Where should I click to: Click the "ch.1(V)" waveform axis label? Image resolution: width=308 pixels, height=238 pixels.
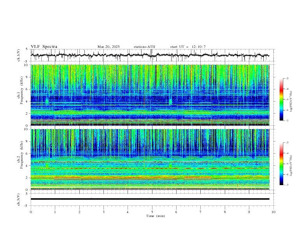click(x=19, y=55)
